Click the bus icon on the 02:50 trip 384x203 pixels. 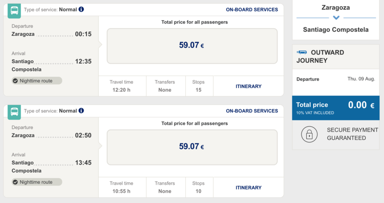tap(15, 112)
